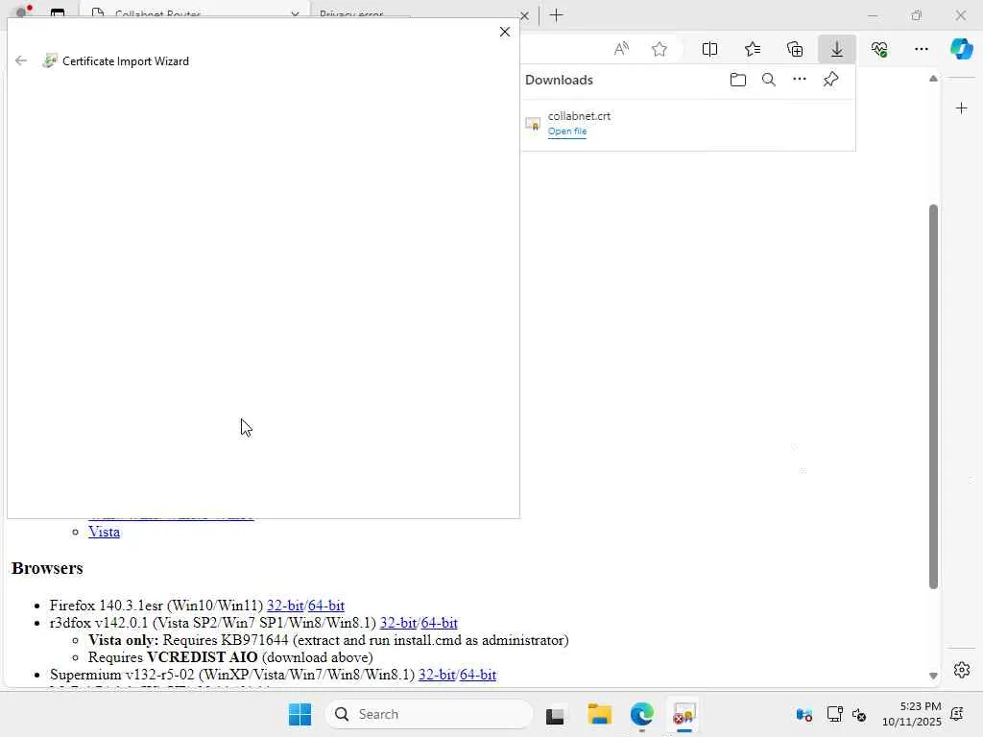Toggle Edge split screen view
983x737 pixels.
[x=709, y=49]
